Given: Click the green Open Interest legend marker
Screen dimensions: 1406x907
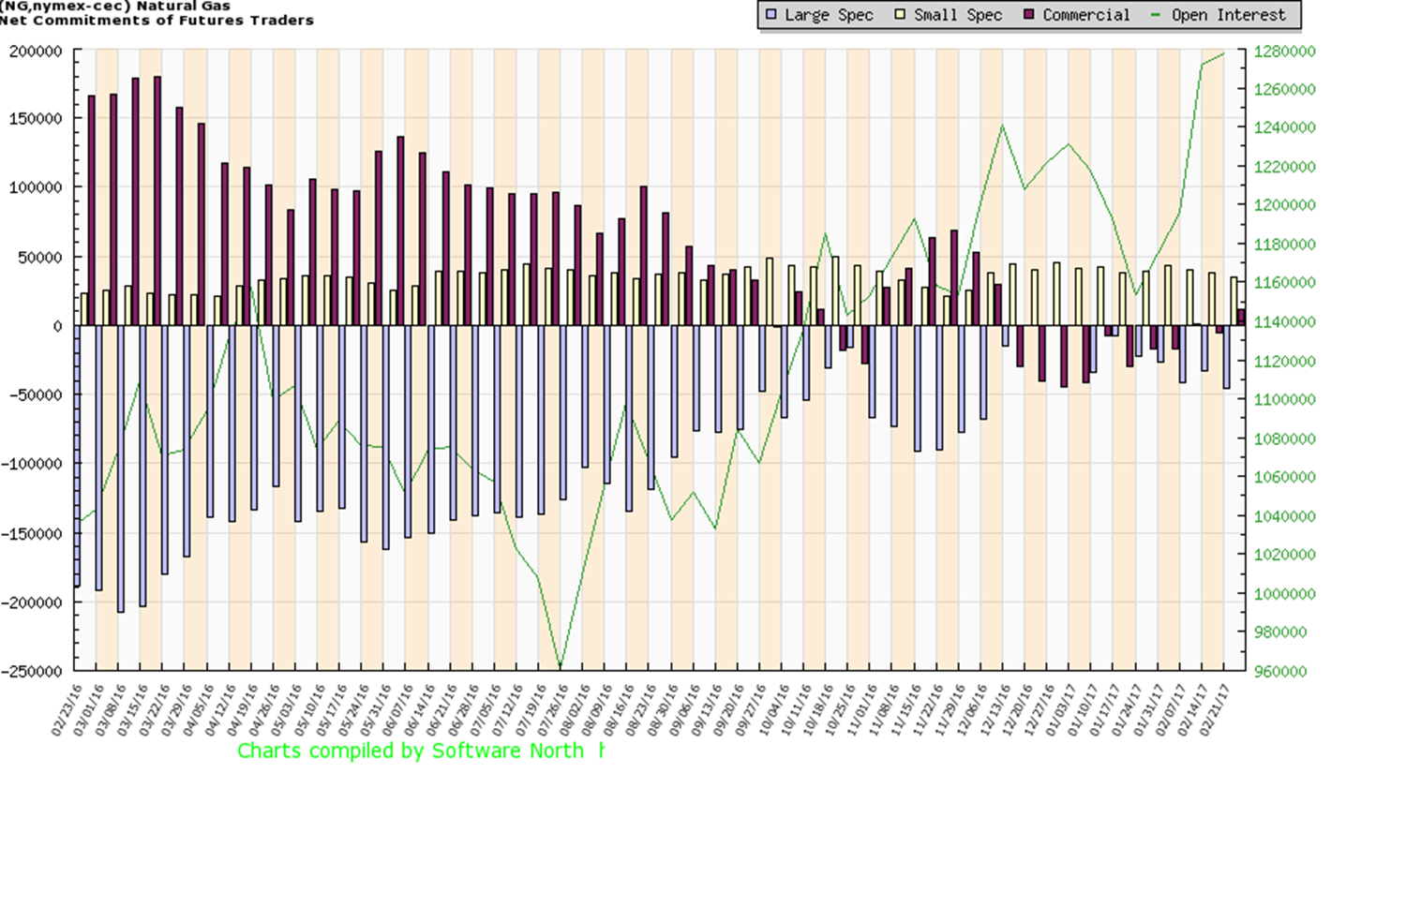Looking at the screenshot, I should click(1157, 15).
